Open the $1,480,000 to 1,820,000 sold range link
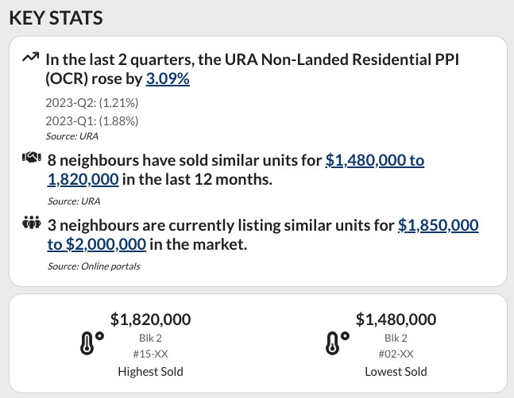This screenshot has height=398, width=514. [x=236, y=170]
